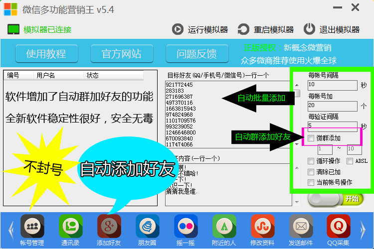The image size is (374, 249).
Task: Click the colorful app logo icon
Action: click(x=10, y=9)
